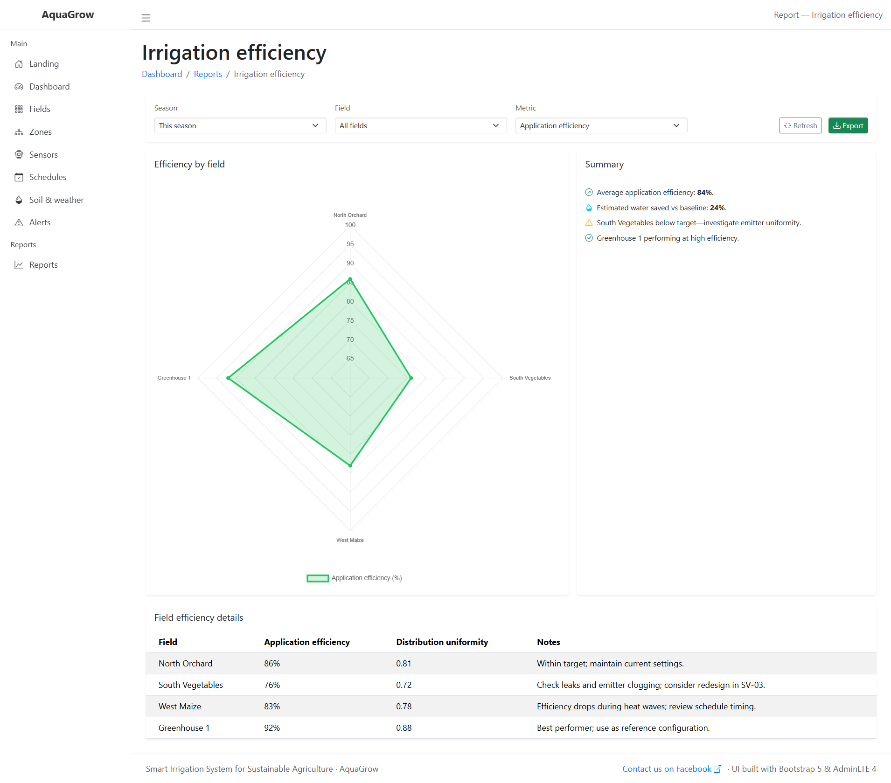Go to Alerts in the sidebar
891x783 pixels.
[x=40, y=222]
